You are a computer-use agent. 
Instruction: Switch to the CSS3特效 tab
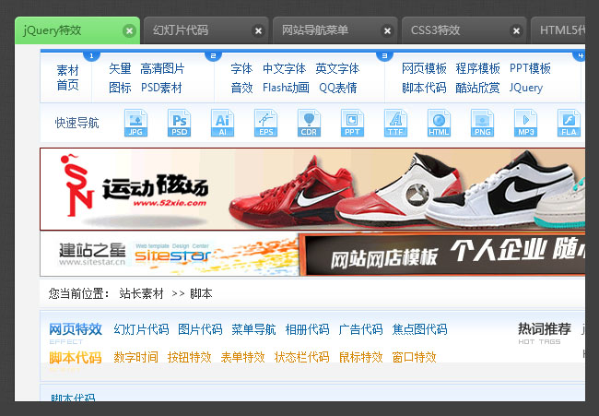click(436, 30)
